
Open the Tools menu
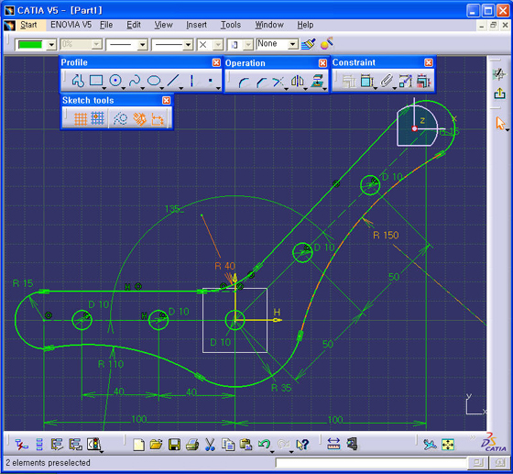[x=231, y=25]
